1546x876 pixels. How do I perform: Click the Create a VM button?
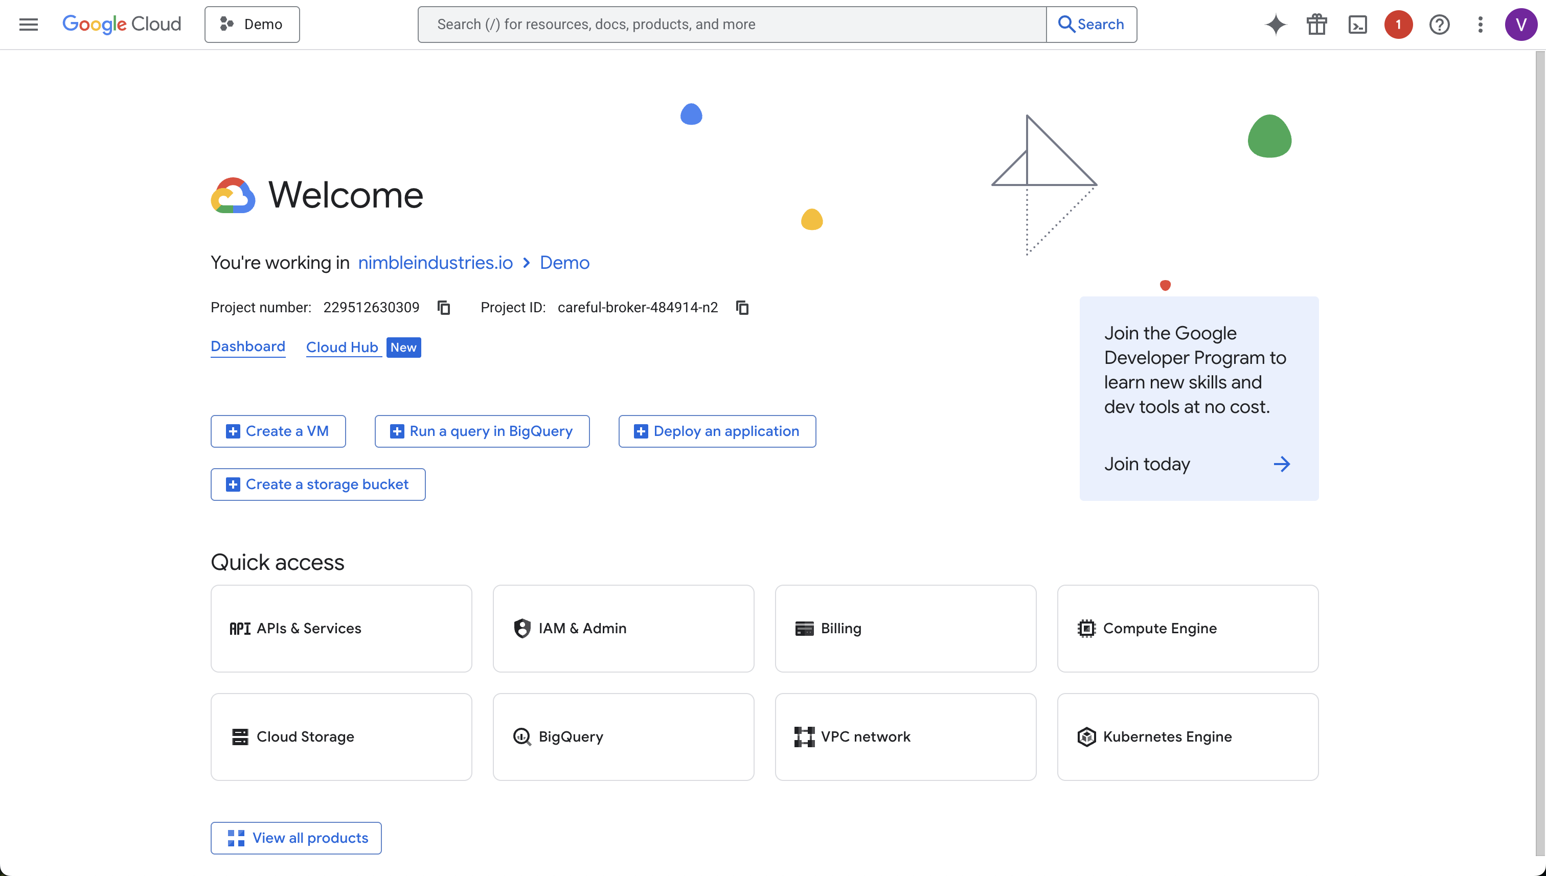coord(278,431)
